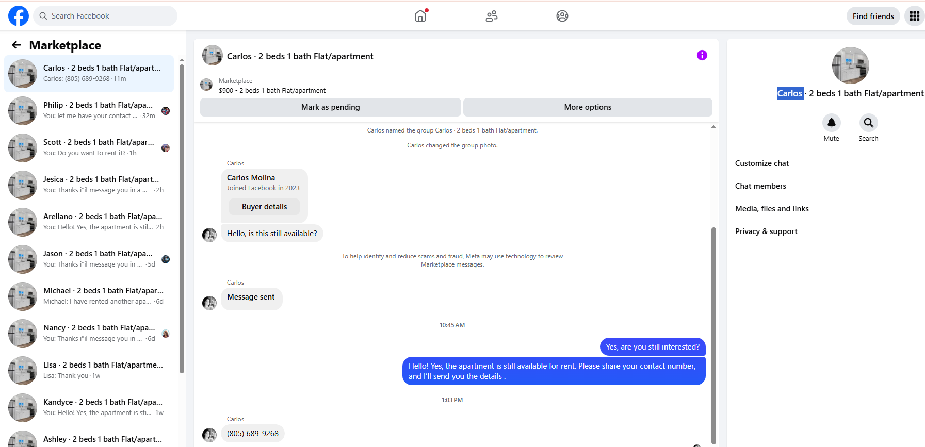The width and height of the screenshot is (925, 447).
Task: Expand Chat members section
Action: pyautogui.click(x=760, y=186)
